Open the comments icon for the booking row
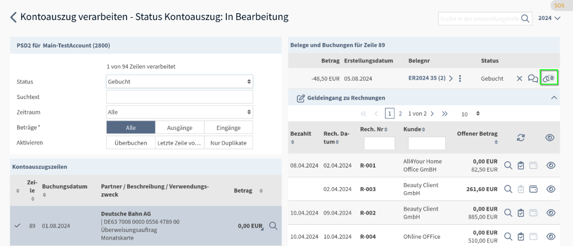Image resolution: width=573 pixels, height=246 pixels. pyautogui.click(x=533, y=78)
